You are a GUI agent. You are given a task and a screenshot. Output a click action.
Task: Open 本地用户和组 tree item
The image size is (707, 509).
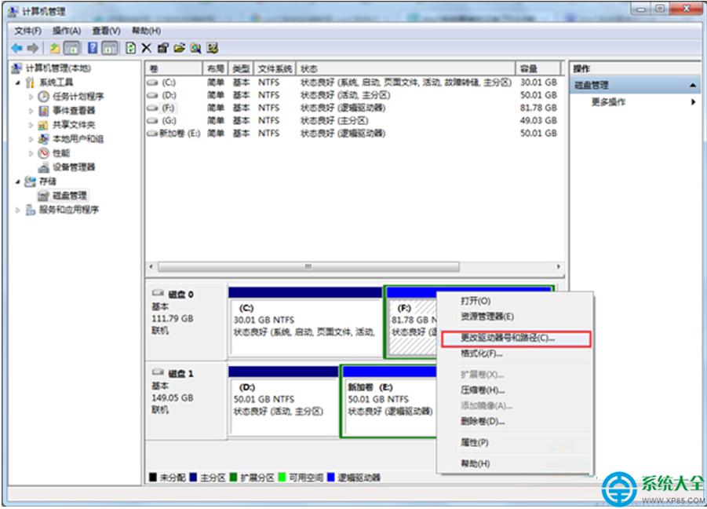[78, 138]
